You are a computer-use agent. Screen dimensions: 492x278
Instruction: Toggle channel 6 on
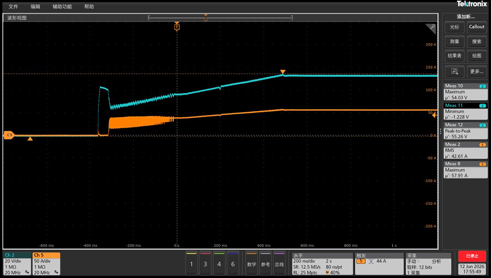click(233, 263)
